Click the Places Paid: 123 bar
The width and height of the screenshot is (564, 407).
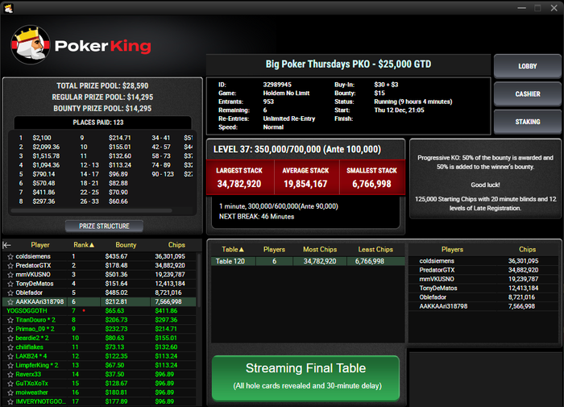pos(102,123)
